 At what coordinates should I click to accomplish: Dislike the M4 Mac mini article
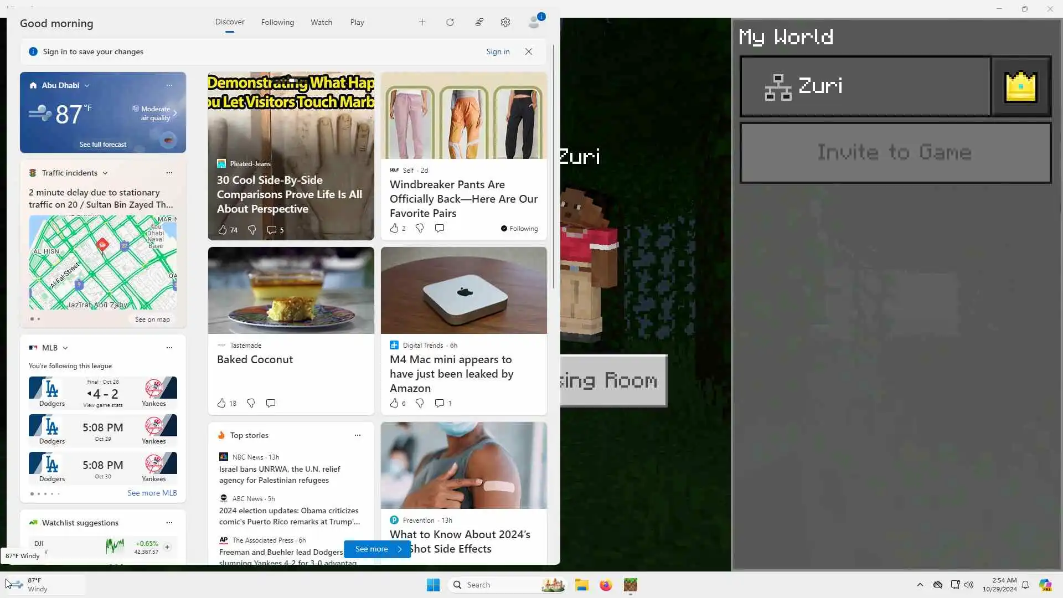(x=420, y=403)
